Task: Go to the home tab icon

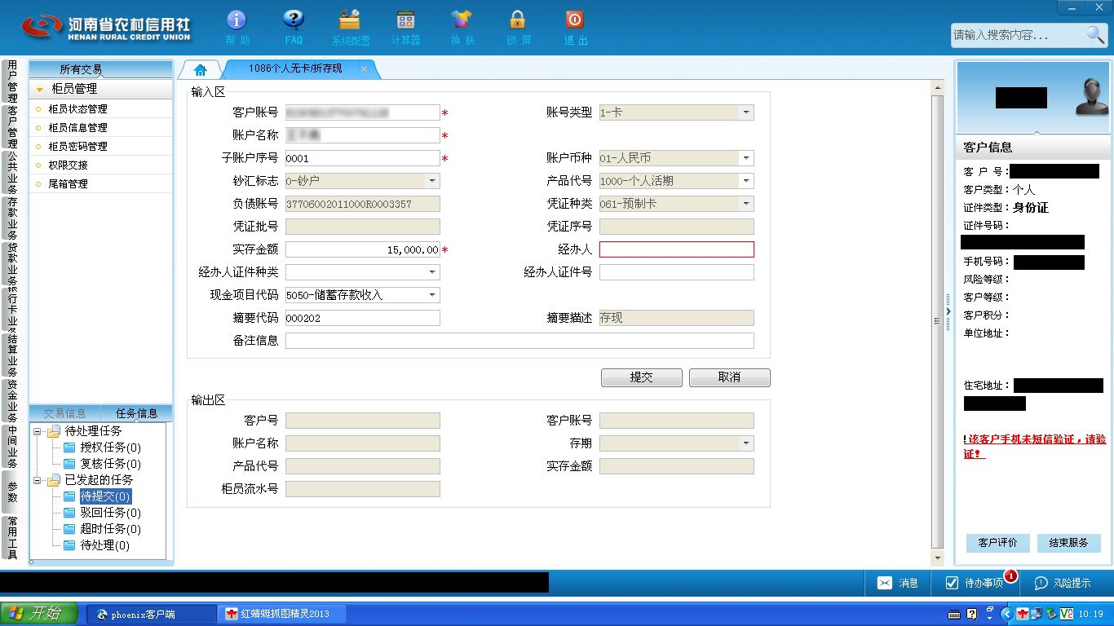Action: pyautogui.click(x=201, y=70)
